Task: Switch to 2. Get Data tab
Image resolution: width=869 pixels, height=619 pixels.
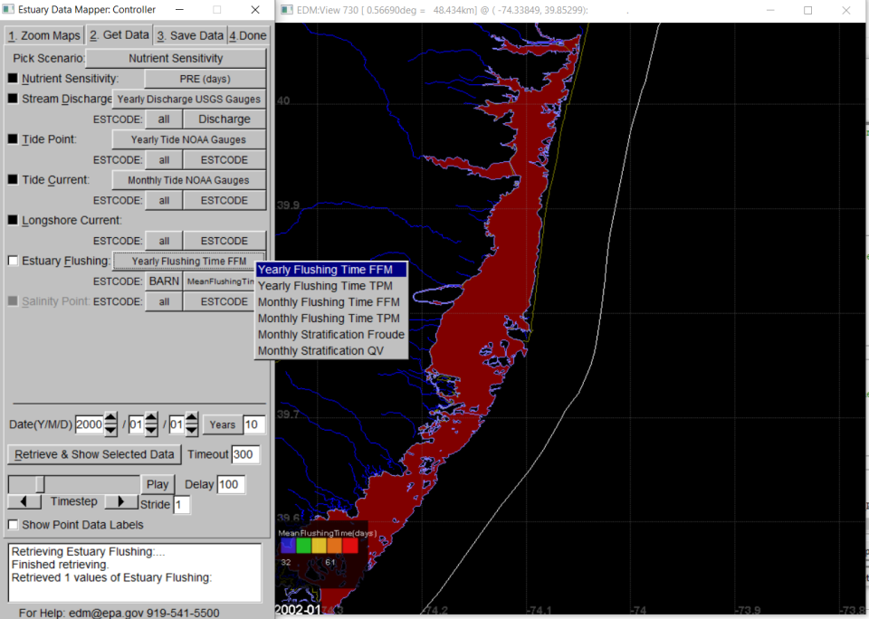Action: click(119, 35)
